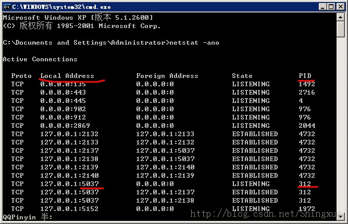This screenshot has height=224, width=348.
Task: Click local address 0.0.0.0:912
Action: click(63, 117)
